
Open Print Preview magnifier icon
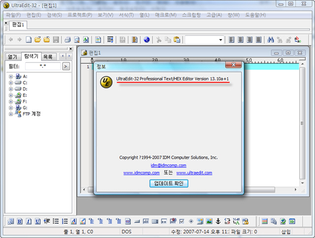click(77, 39)
